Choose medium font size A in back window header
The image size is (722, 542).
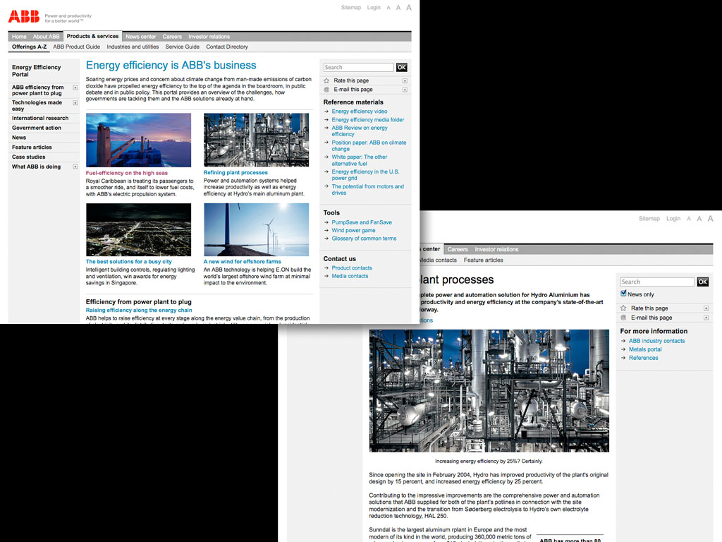coord(699,219)
